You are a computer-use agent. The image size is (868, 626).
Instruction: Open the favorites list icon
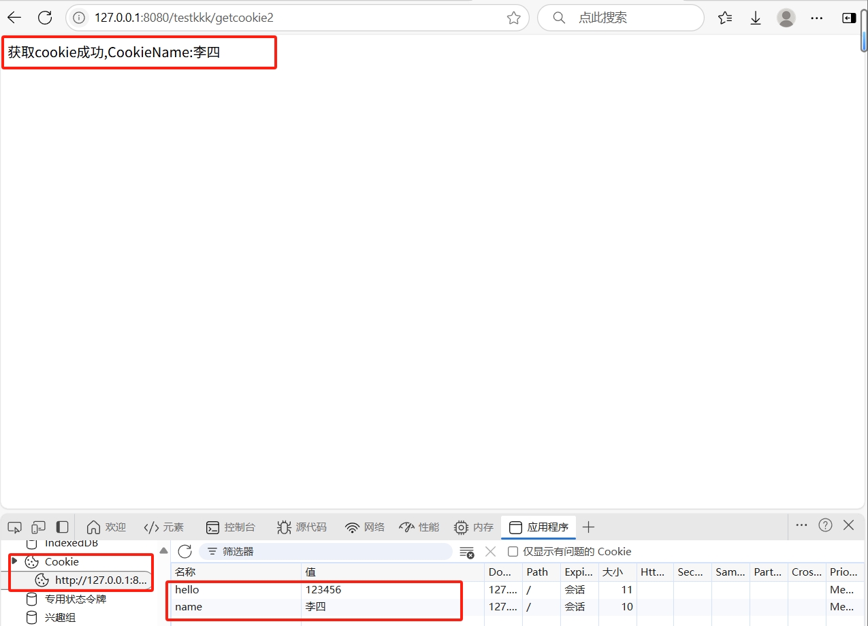(x=725, y=18)
